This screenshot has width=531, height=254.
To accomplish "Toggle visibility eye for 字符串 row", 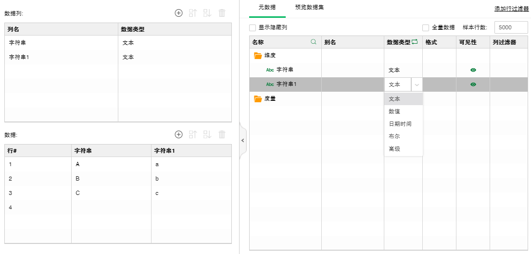I will click(473, 70).
